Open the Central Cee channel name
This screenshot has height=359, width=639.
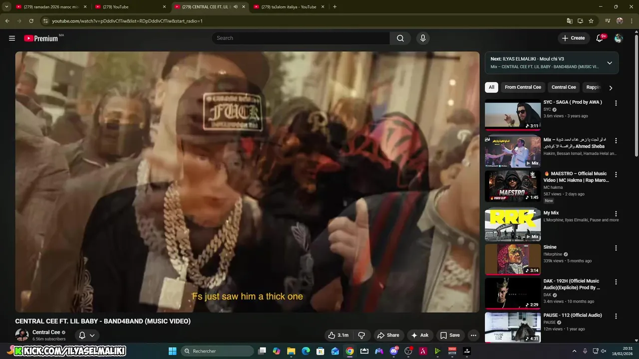[46, 332]
